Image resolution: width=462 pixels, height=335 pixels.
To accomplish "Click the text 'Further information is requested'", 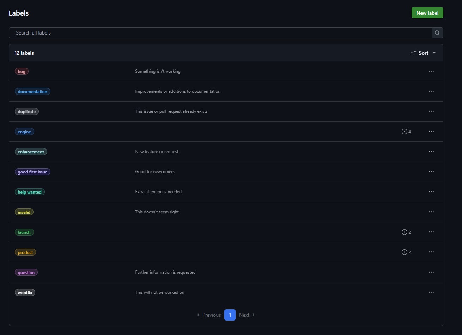I will click(165, 272).
